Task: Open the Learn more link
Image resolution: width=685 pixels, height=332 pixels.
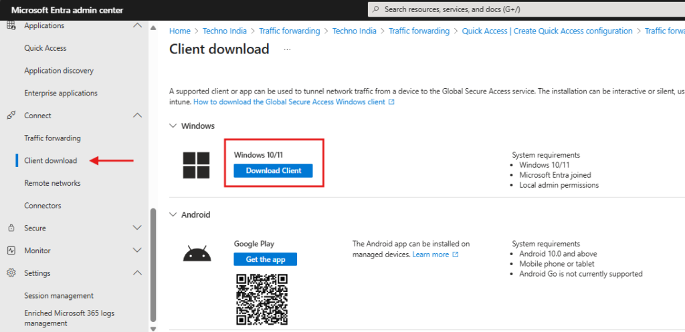Action: pyautogui.click(x=431, y=255)
